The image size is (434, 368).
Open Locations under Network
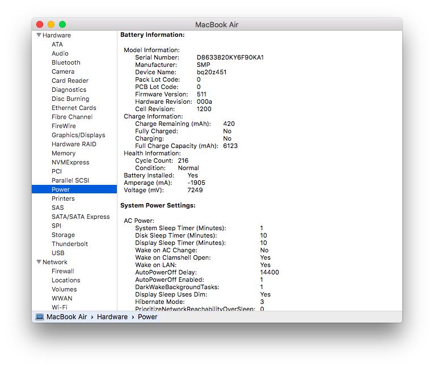66,280
